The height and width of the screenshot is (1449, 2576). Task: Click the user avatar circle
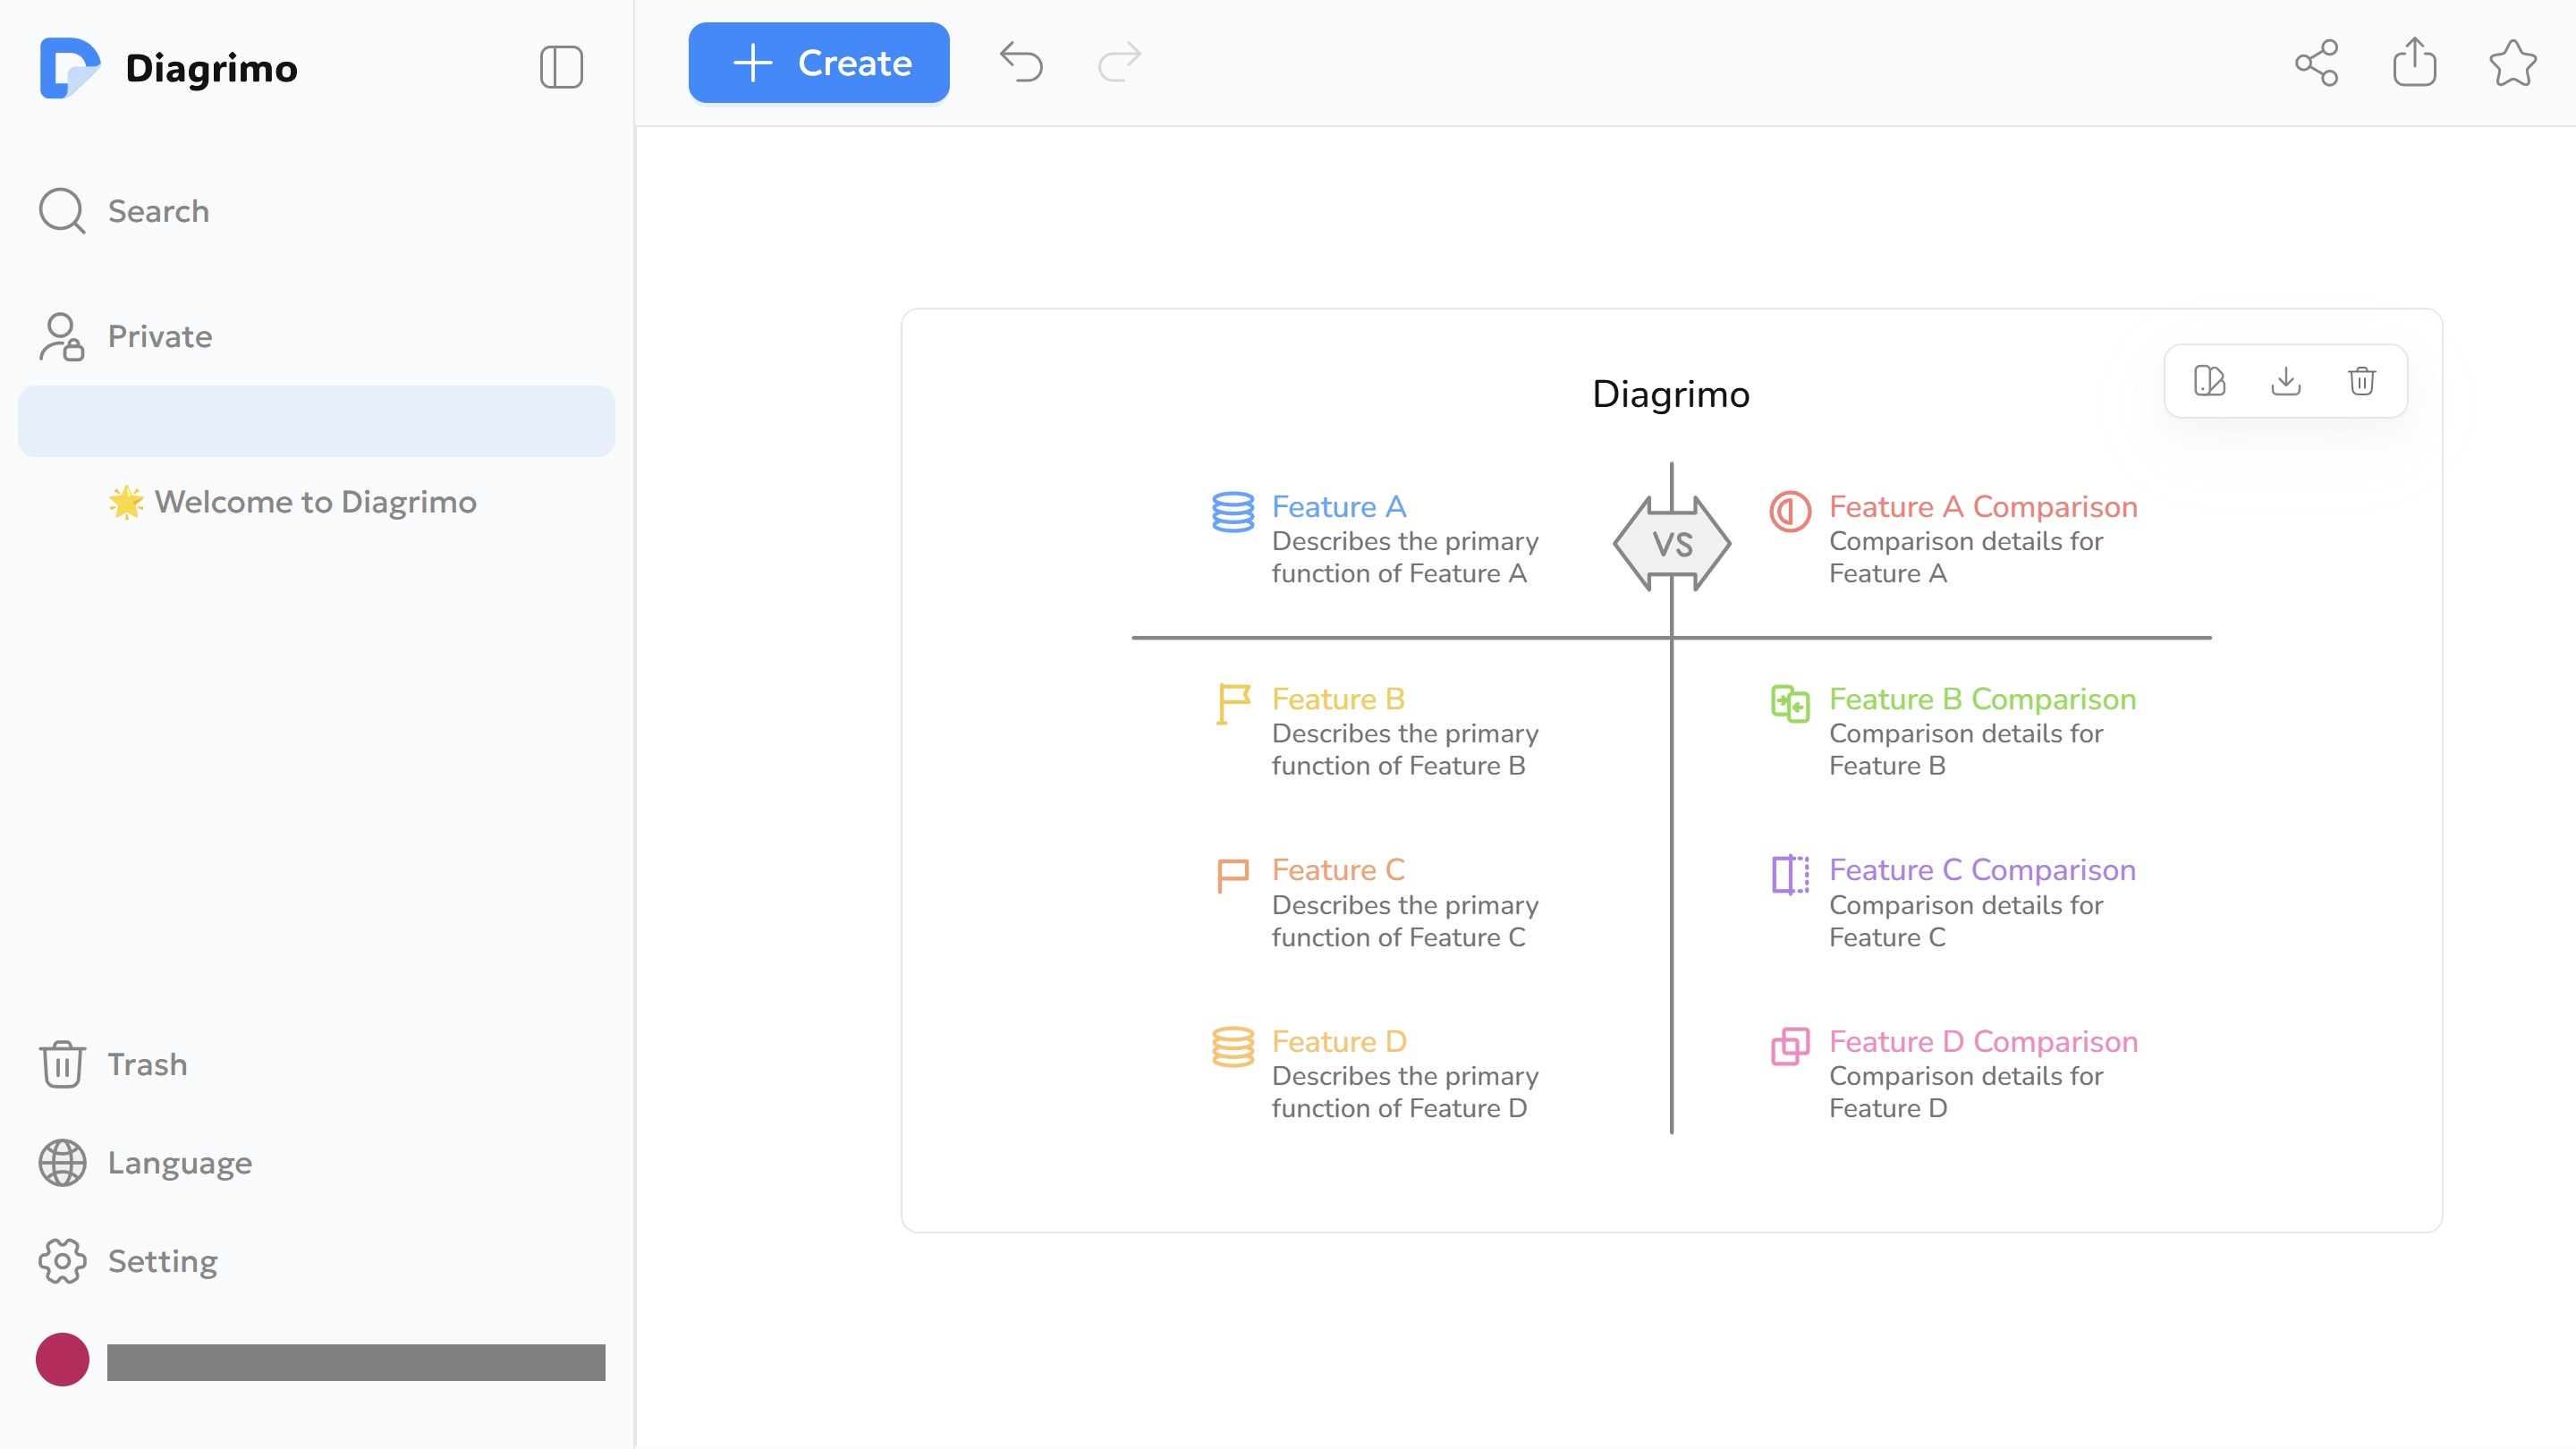62,1360
